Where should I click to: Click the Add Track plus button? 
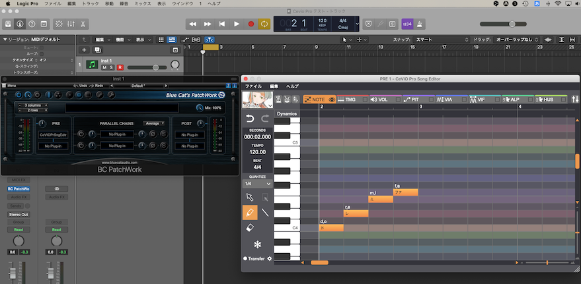click(84, 50)
